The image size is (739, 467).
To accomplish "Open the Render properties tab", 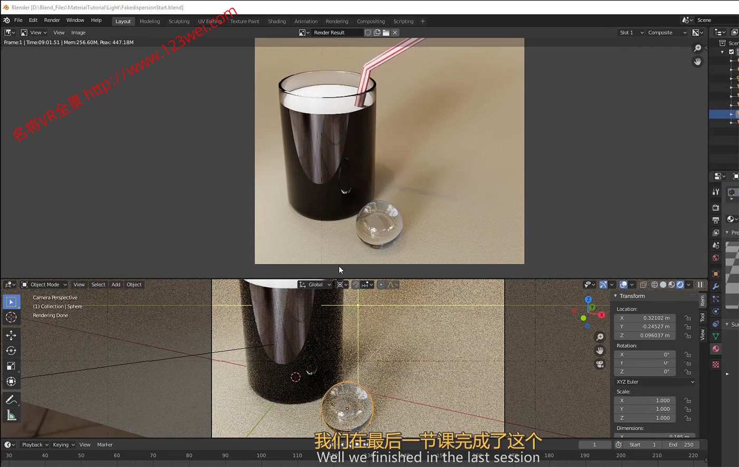I will (715, 207).
